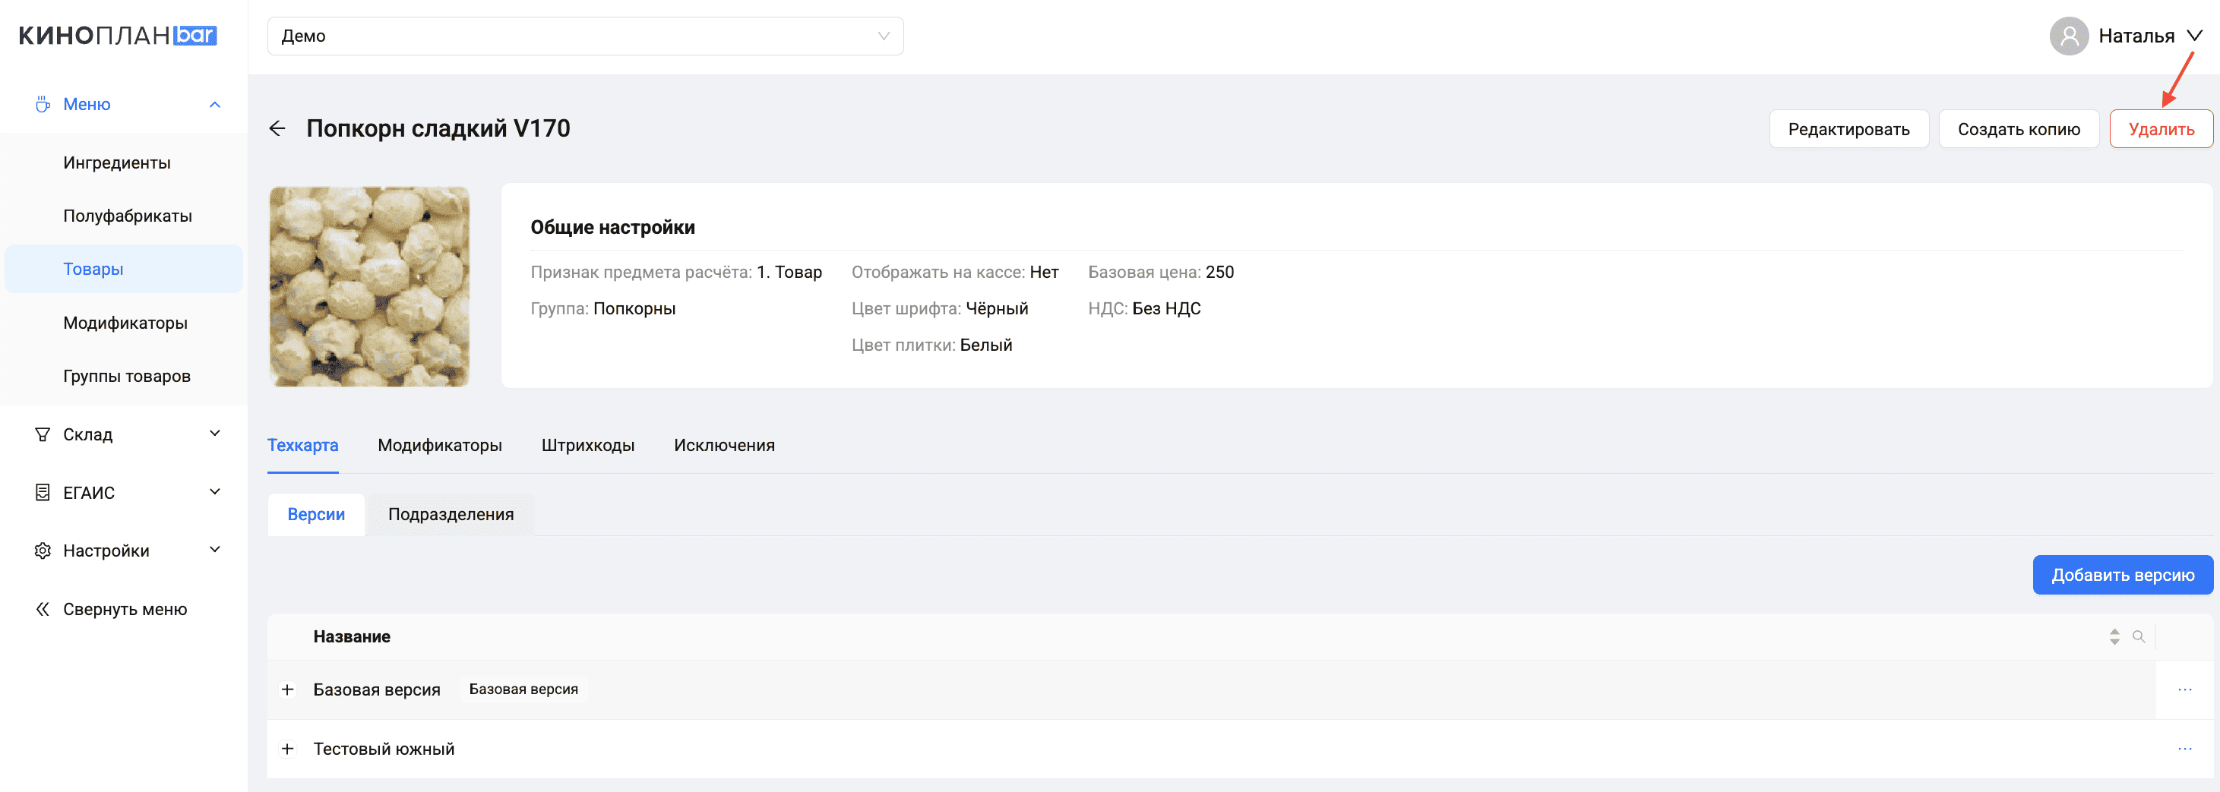Image resolution: width=2220 pixels, height=792 pixels.
Task: Click the back arrow next to product title
Action: 277,128
